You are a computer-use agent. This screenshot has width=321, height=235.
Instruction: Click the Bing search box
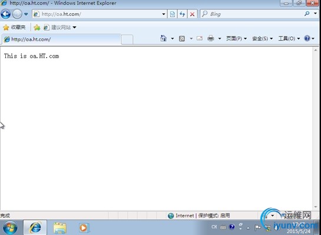point(251,14)
